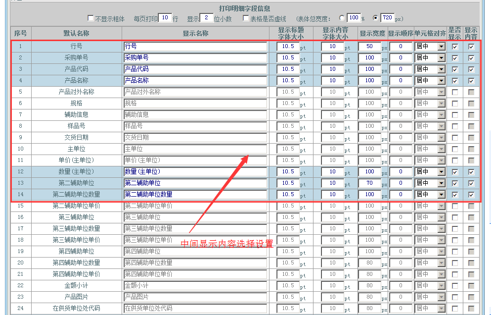Expand the 居中 alignment dropdown for 产品名称
This screenshot has height=315, width=491.
(x=430, y=81)
